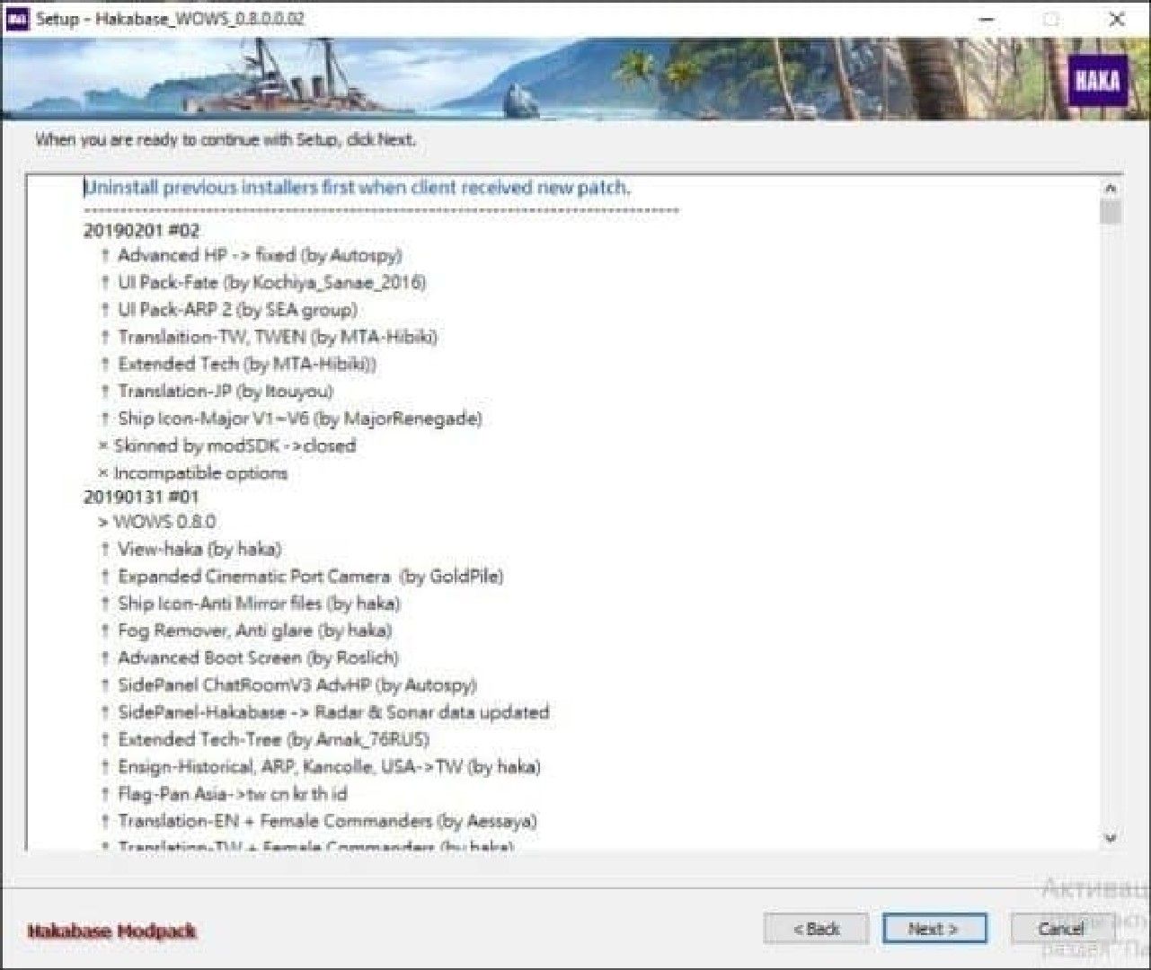Click the 'Advanced Boot Screen (by Roslich)' line
Viewport: 1151px width, 970px height.
pyautogui.click(x=249, y=657)
